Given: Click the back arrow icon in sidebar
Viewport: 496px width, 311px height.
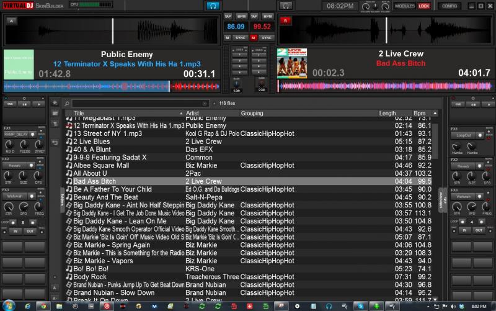Looking at the screenshot, I should (55, 143).
